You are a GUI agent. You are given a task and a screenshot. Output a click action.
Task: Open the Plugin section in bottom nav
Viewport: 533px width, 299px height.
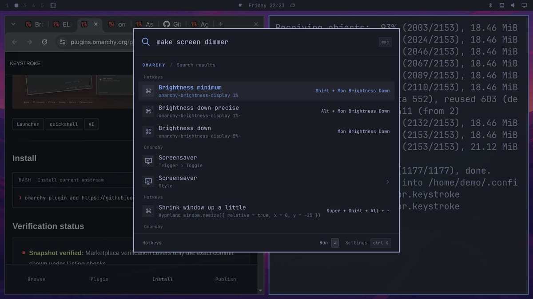pos(99,279)
